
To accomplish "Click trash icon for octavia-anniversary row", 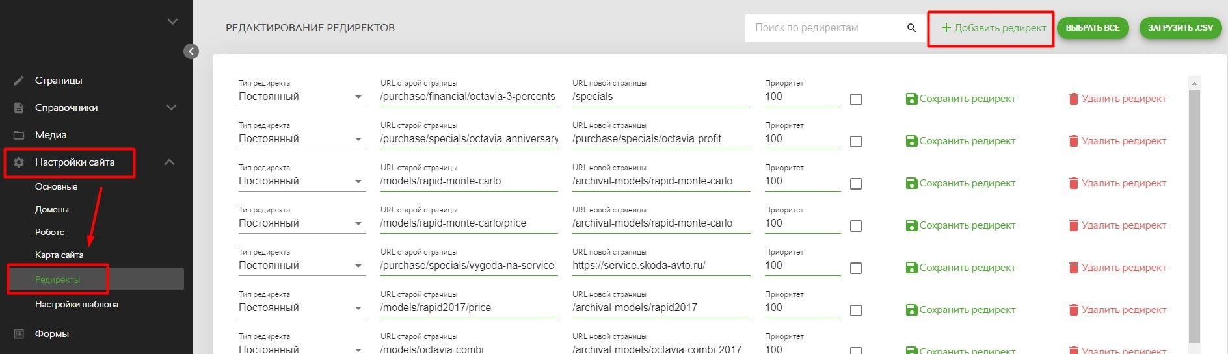I will pos(1073,141).
